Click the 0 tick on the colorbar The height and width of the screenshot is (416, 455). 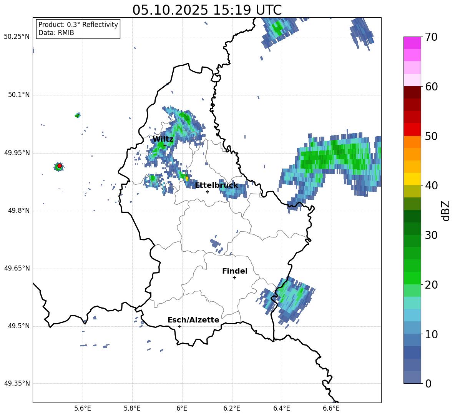click(428, 384)
